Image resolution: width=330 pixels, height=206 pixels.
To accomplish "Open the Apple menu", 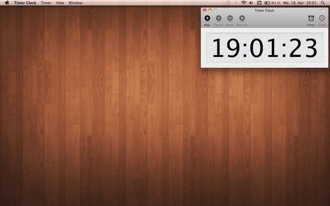I will pyautogui.click(x=7, y=3).
